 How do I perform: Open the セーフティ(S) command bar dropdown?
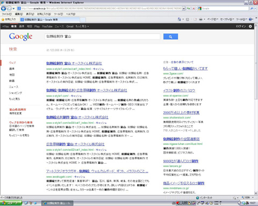tap(227, 19)
